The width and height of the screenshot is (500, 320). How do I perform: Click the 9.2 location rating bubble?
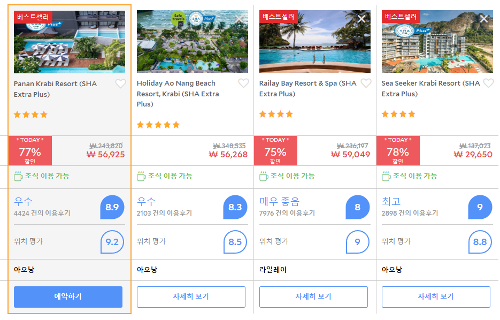[x=112, y=242]
